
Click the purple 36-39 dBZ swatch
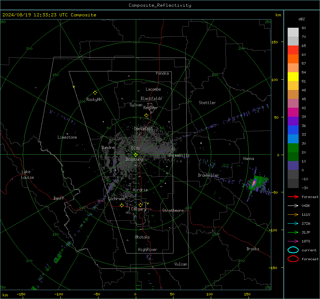(x=293, y=121)
